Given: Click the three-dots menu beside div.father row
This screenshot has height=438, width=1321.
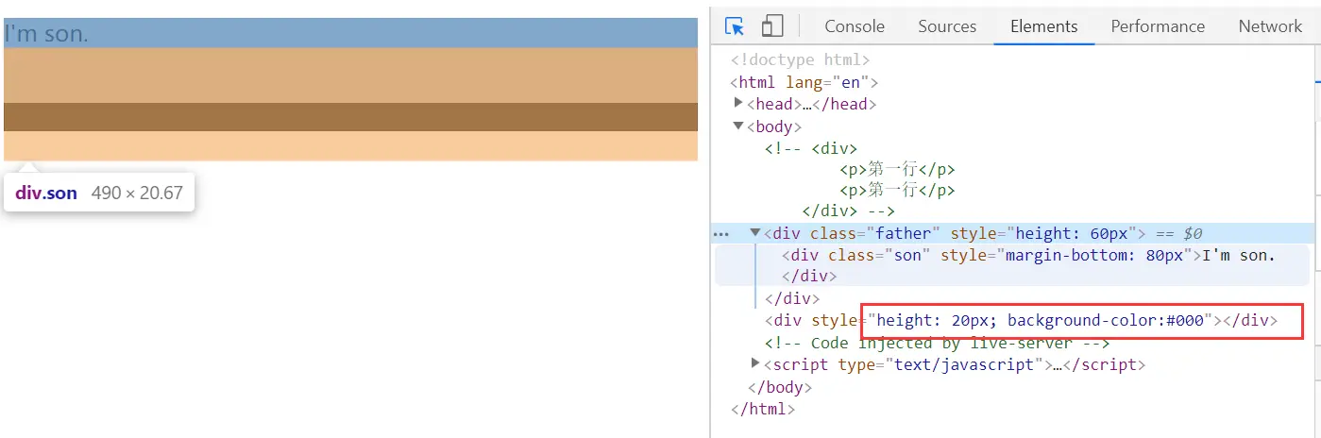Looking at the screenshot, I should tap(721, 233).
